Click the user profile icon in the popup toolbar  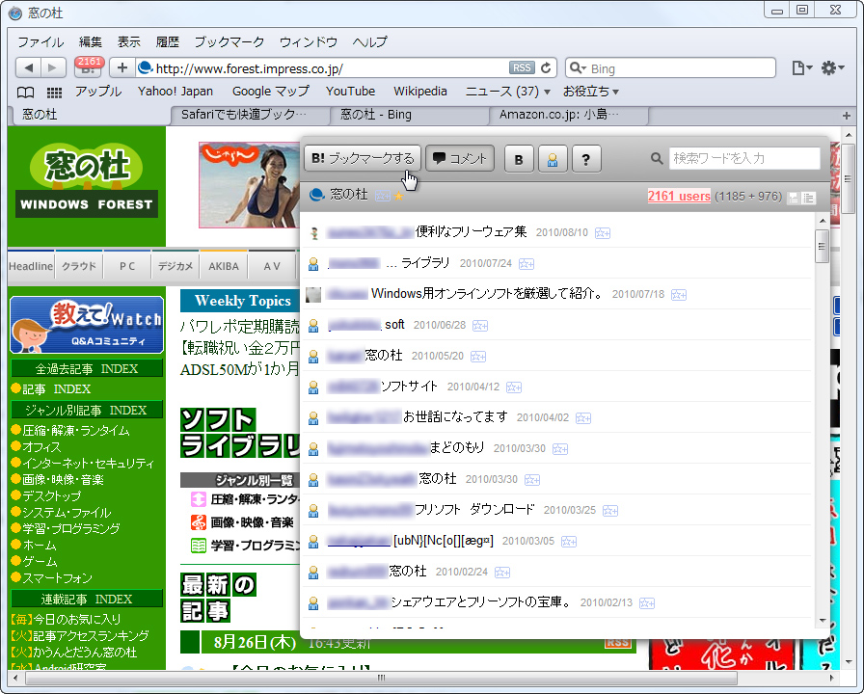(553, 159)
